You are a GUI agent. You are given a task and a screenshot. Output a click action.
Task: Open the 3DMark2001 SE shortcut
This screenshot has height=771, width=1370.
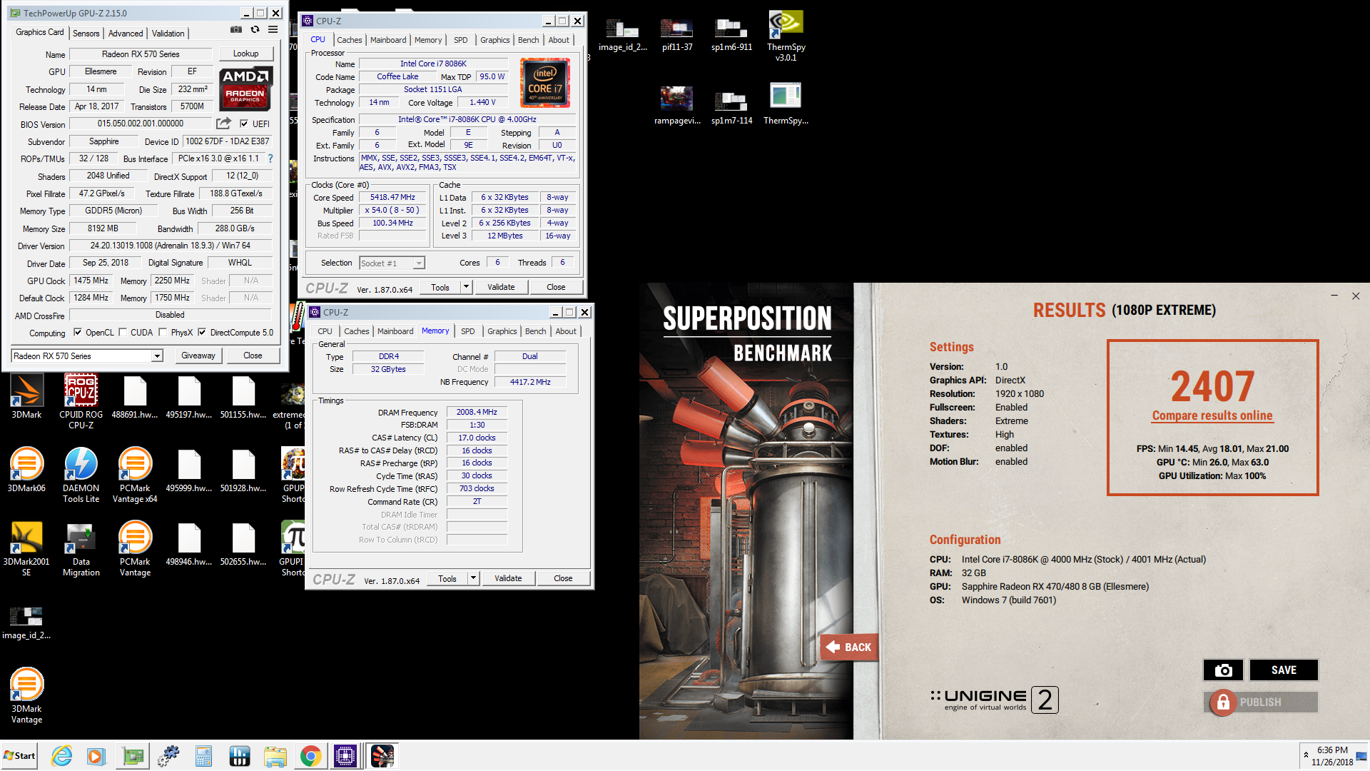click(x=26, y=549)
